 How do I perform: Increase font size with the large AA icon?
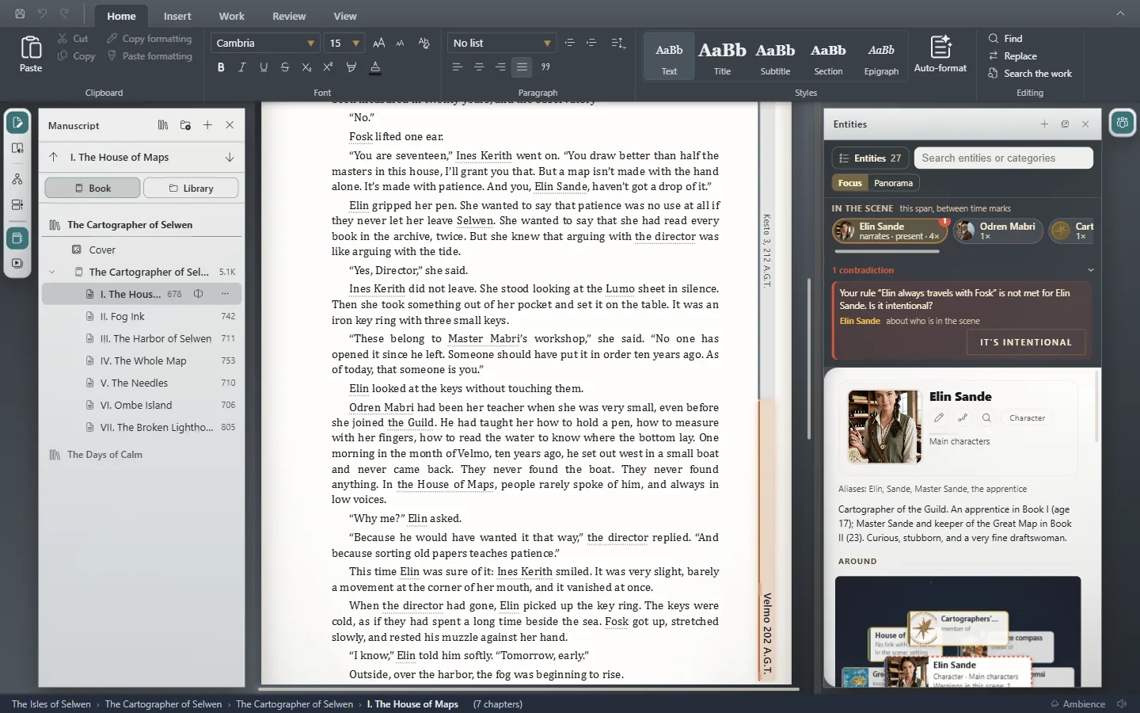(x=379, y=43)
